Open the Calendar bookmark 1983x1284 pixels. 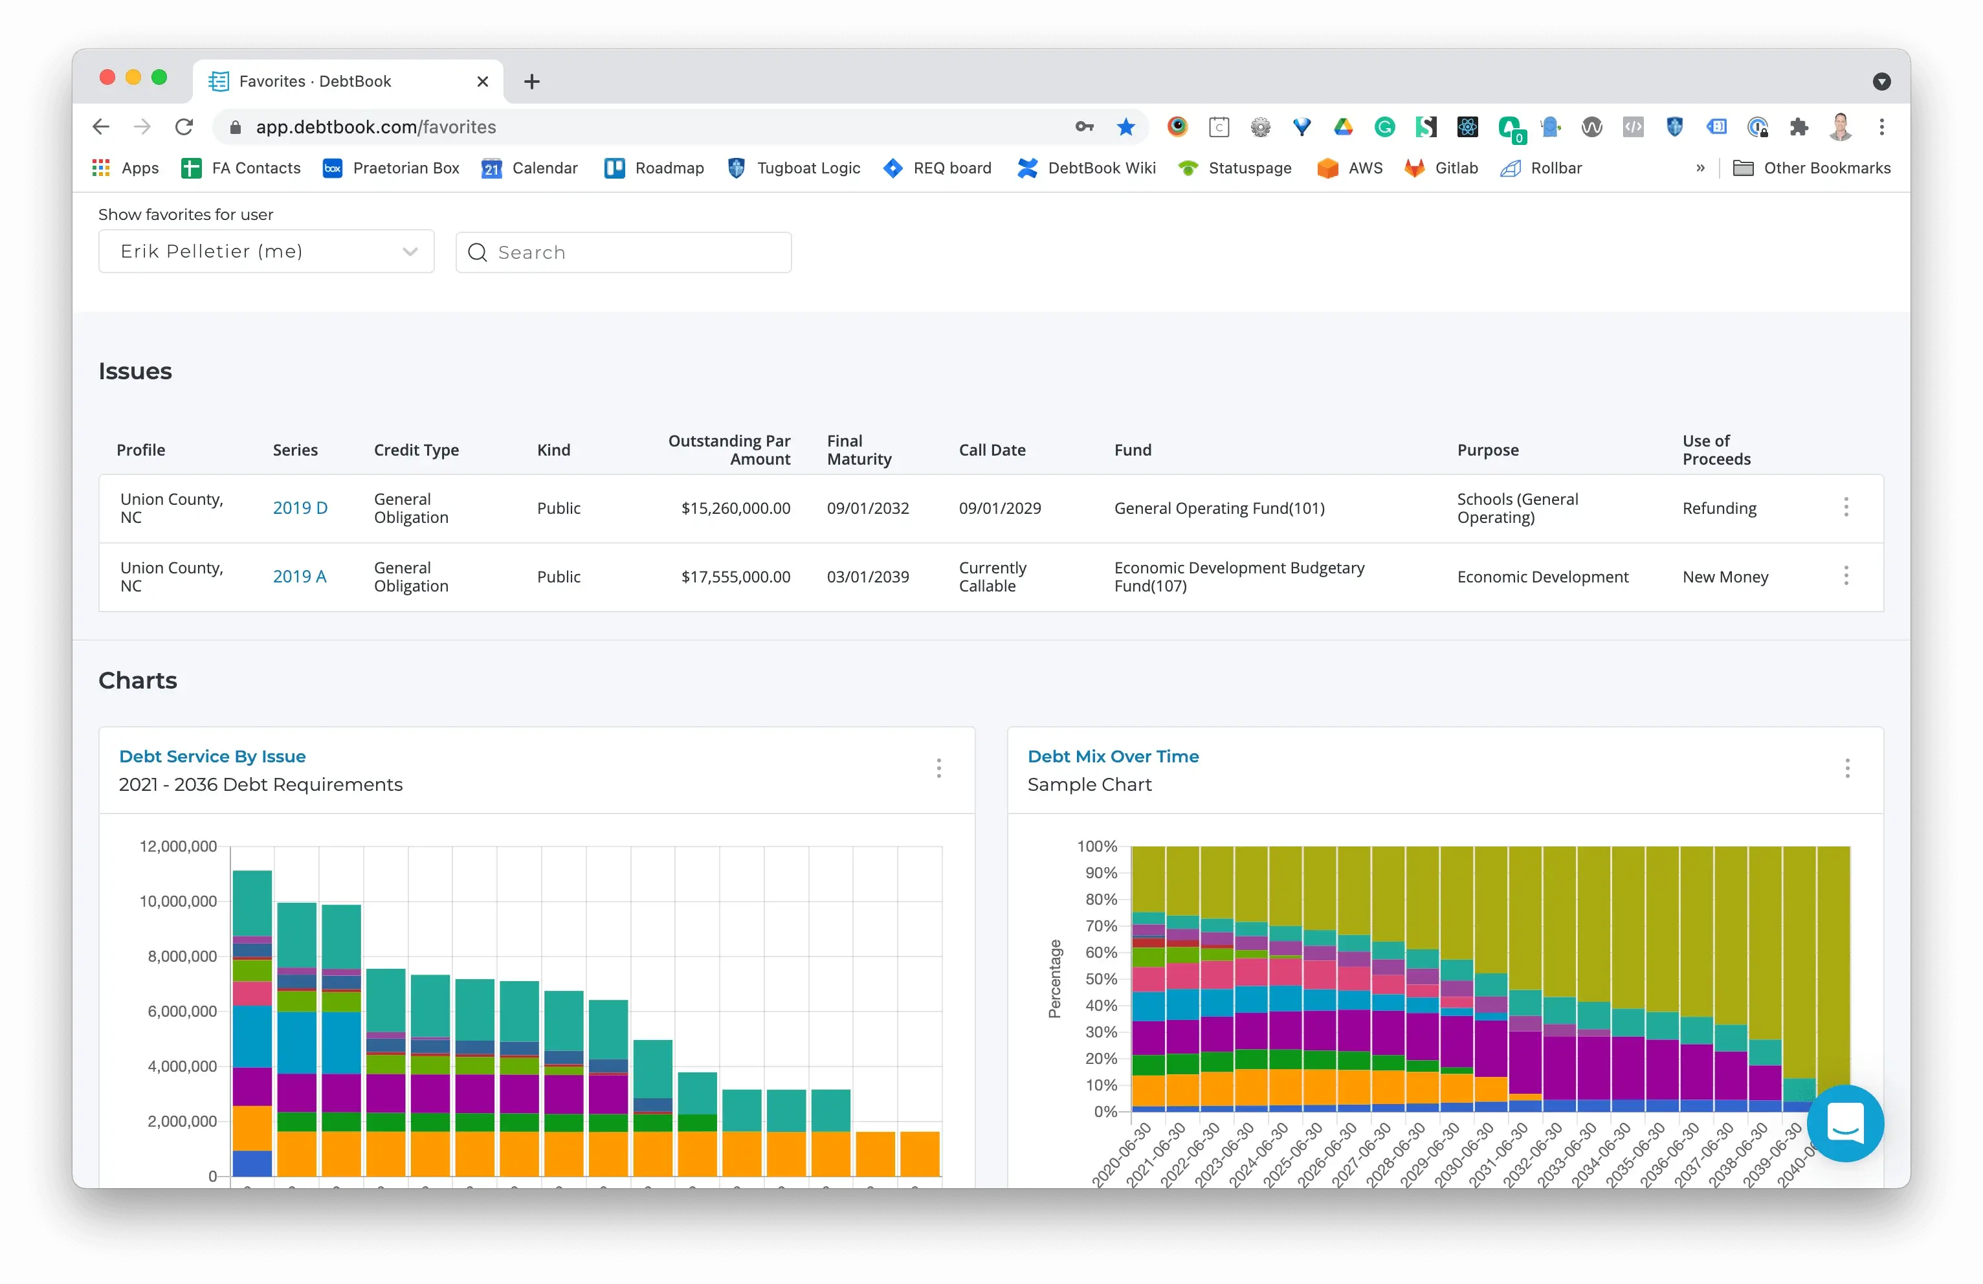(529, 168)
